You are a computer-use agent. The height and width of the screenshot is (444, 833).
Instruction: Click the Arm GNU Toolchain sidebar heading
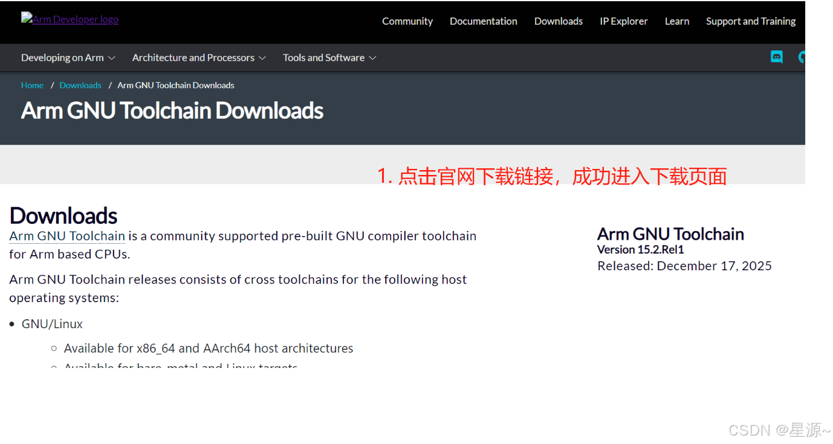coord(670,234)
